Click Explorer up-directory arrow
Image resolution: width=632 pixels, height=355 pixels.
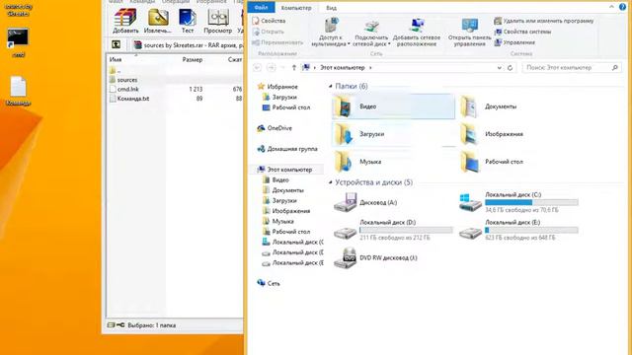click(x=294, y=68)
